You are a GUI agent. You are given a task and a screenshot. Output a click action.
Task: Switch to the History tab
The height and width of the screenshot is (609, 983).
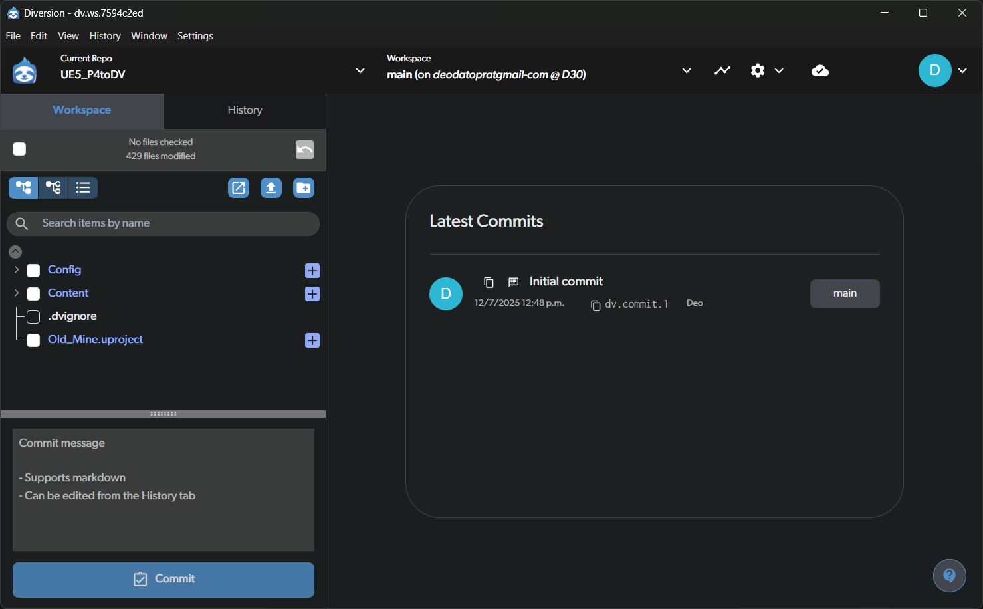point(245,110)
